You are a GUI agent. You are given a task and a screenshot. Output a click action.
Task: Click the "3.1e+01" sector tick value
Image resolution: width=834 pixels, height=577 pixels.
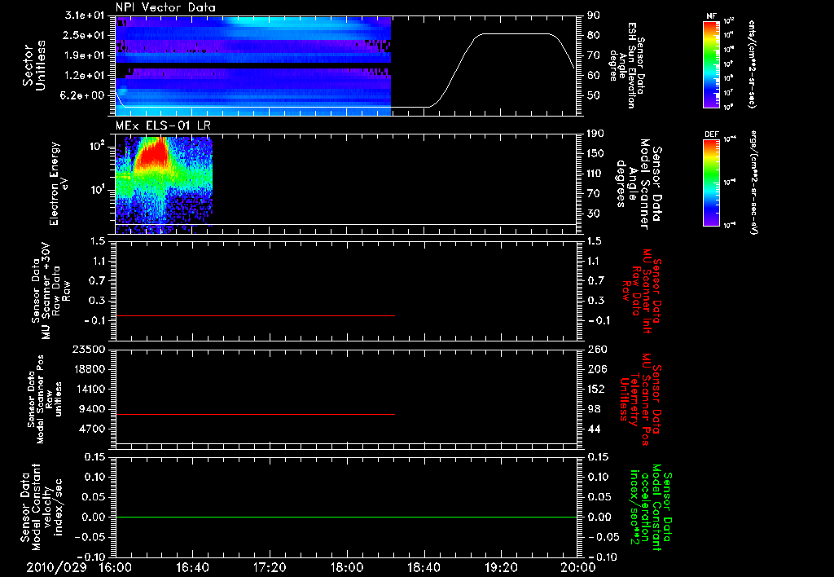point(84,15)
